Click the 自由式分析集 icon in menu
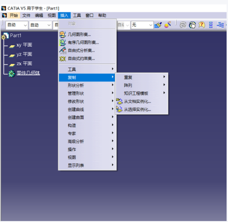This screenshot has width=228, height=222. click(63, 51)
